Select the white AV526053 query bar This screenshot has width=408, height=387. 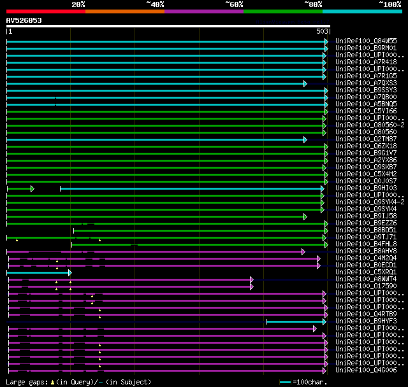coord(168,26)
